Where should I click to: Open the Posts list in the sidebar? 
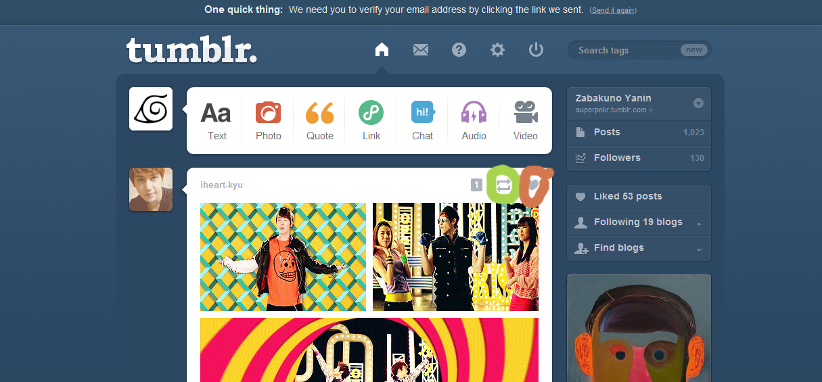[x=639, y=133]
